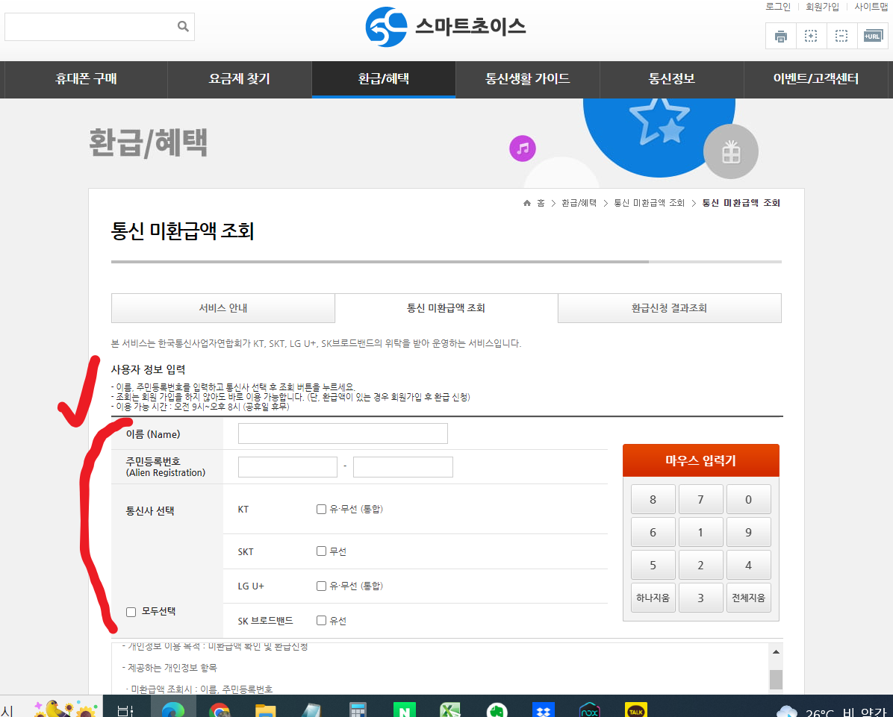Click the zoom-out page icon

coord(841,37)
